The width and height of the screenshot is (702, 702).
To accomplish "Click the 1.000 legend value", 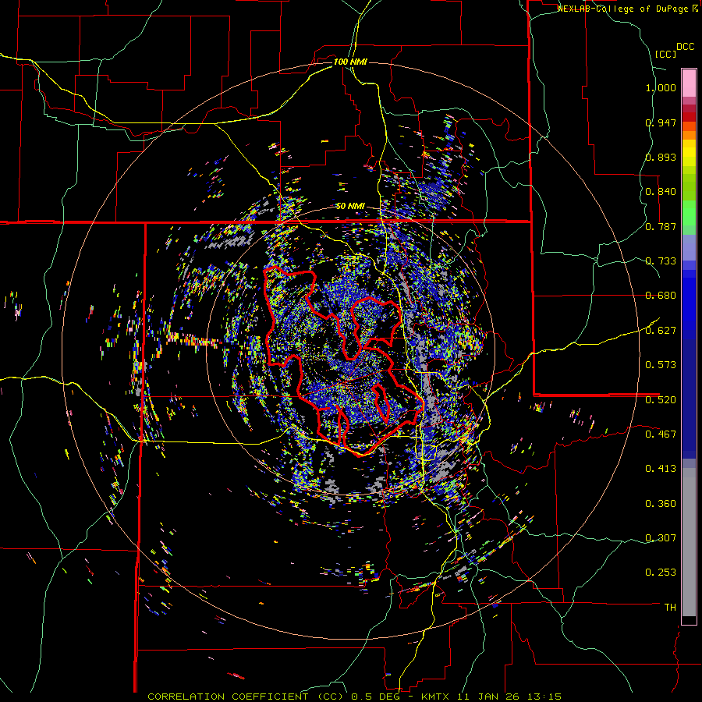I will [661, 87].
